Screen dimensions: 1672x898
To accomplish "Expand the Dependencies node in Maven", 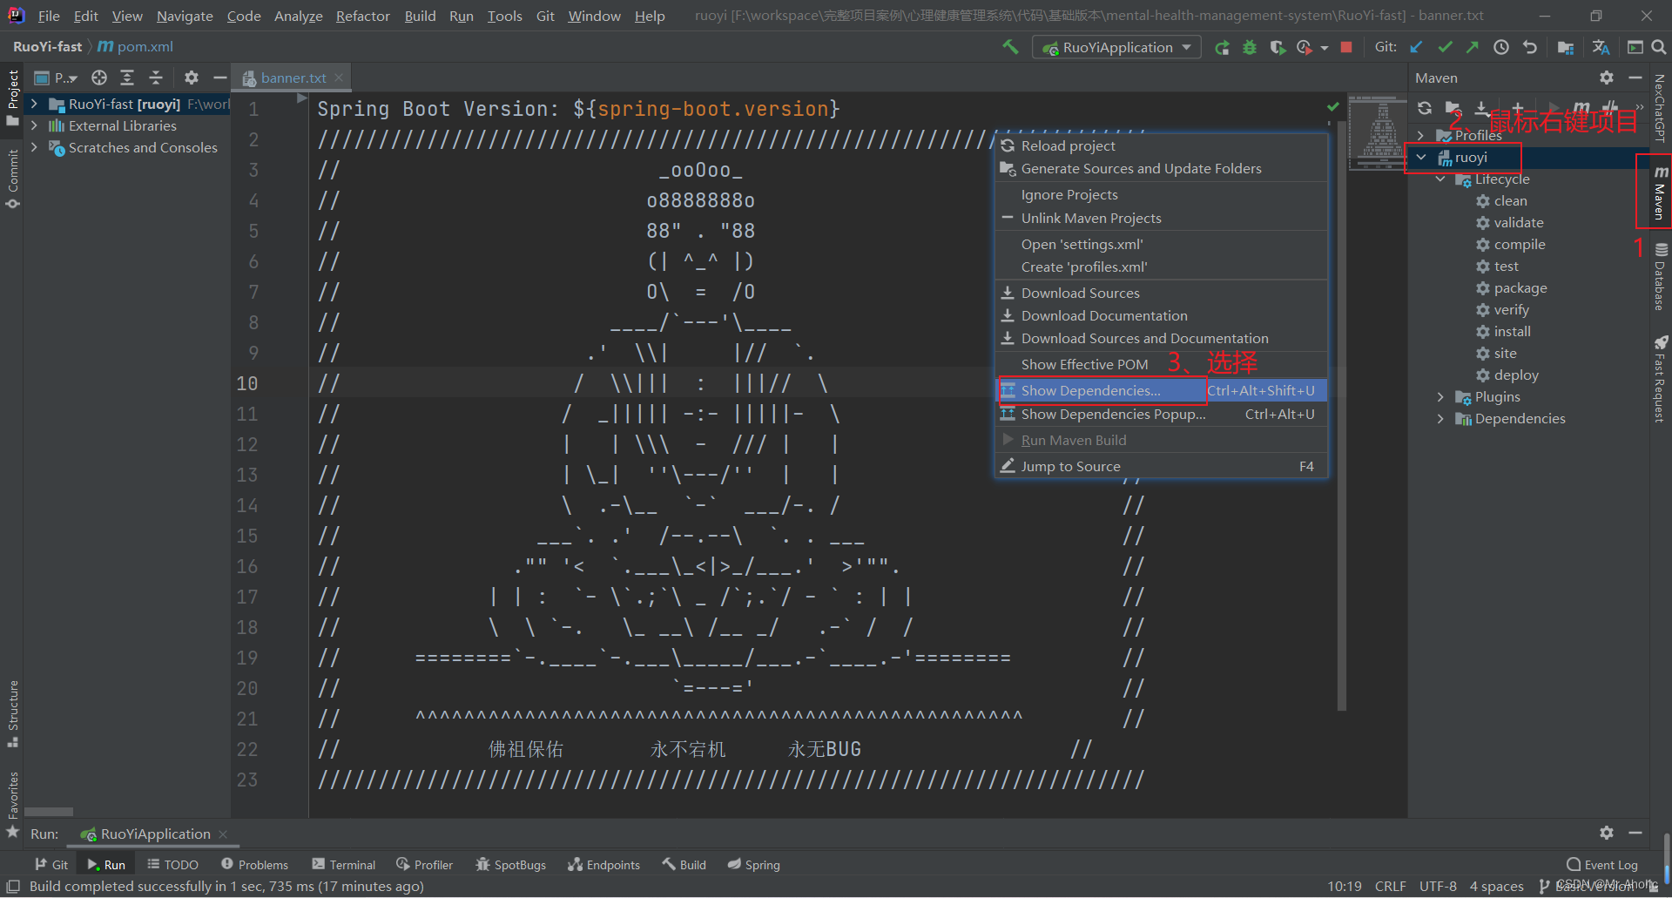I will coord(1440,419).
